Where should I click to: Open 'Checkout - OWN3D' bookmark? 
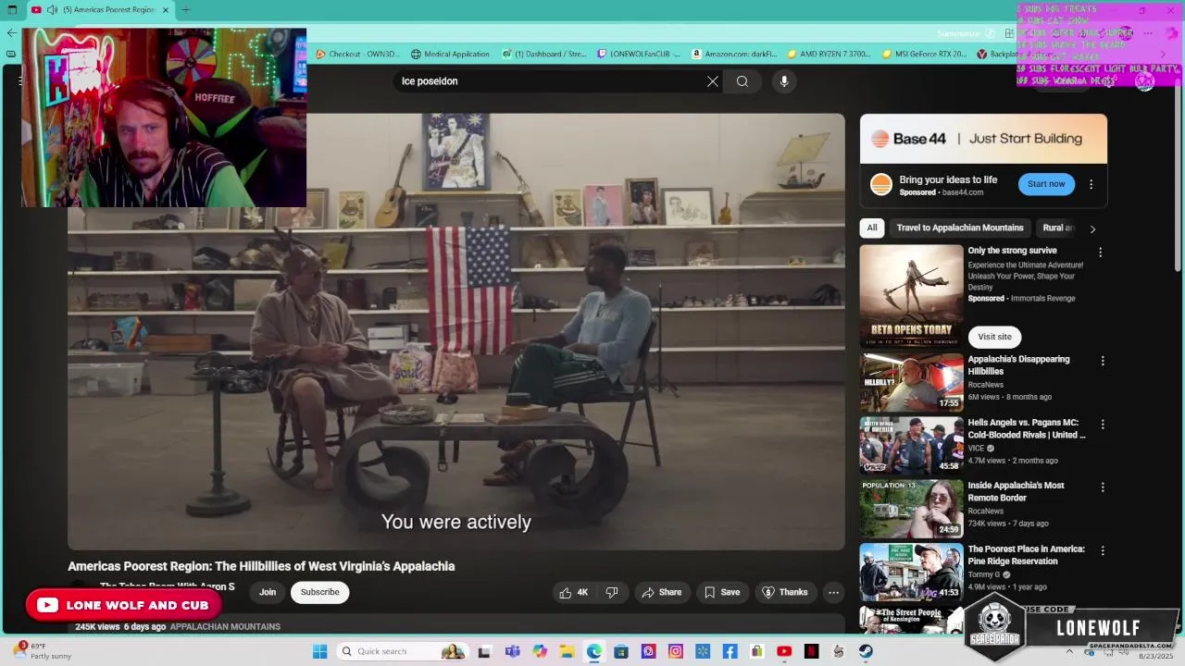357,55
